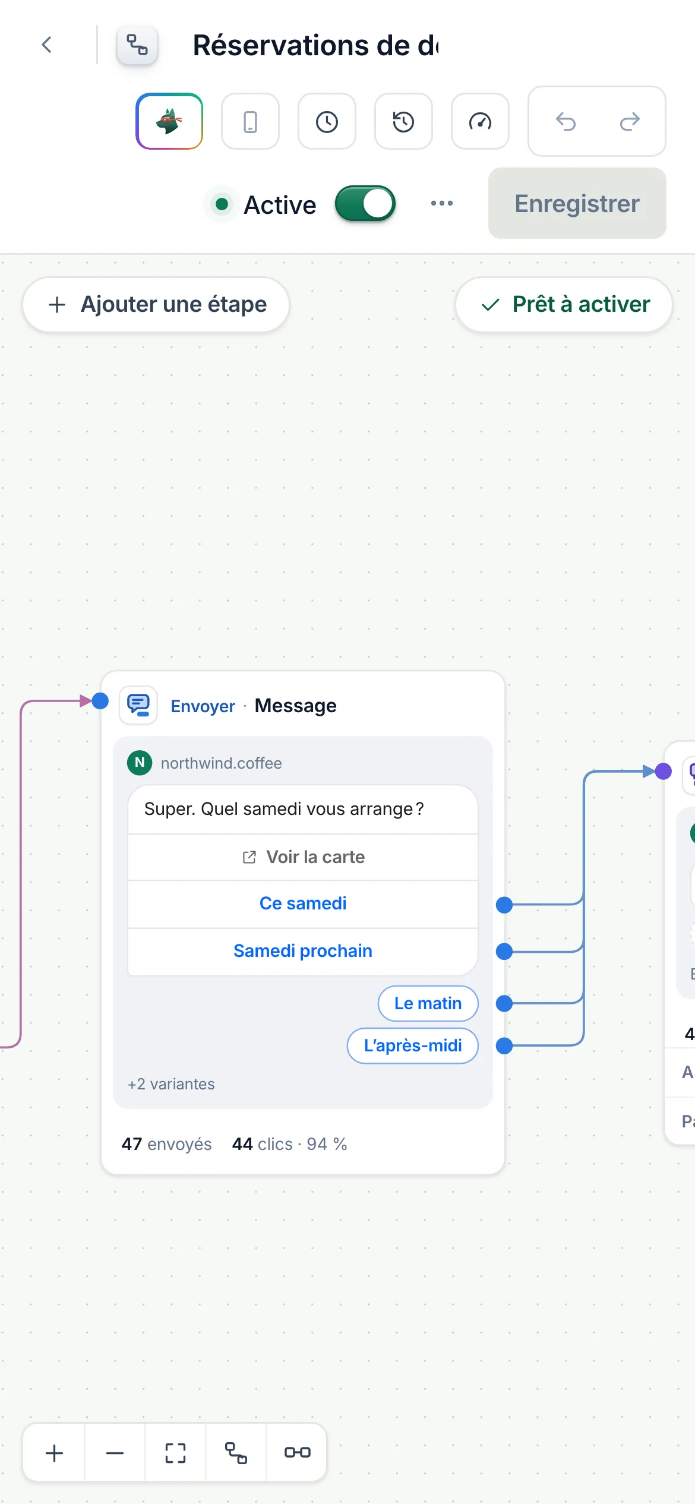Open the clock schedule icon
This screenshot has height=1504, width=695.
327,121
